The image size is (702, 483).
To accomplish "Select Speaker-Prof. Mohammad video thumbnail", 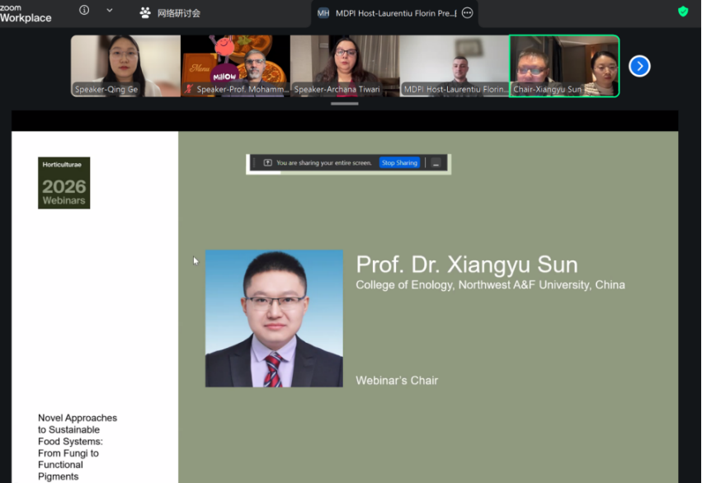I will coord(235,66).
